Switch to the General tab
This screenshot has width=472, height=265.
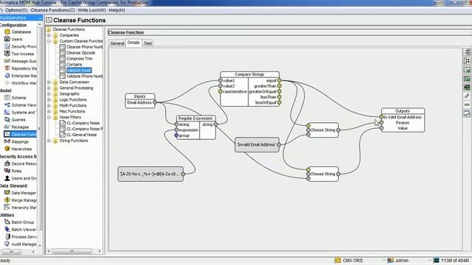coord(117,43)
